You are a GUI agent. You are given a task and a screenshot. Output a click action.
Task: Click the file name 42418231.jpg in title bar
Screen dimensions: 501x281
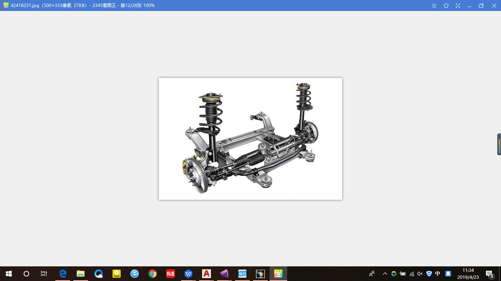click(25, 5)
